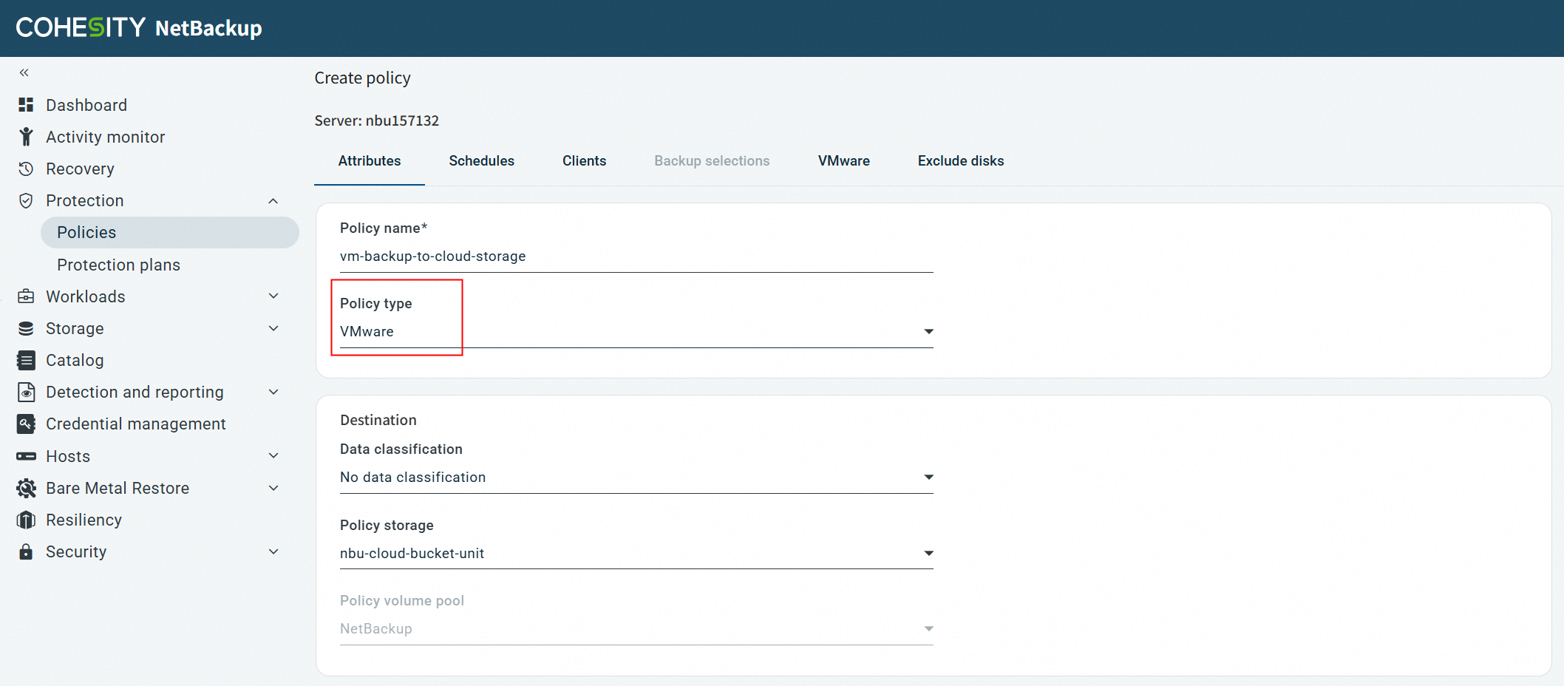
Task: Collapse the sidebar with the double-chevron icon
Action: [x=24, y=72]
